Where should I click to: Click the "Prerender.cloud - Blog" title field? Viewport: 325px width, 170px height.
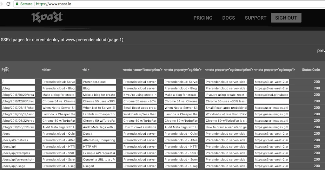click(x=58, y=88)
